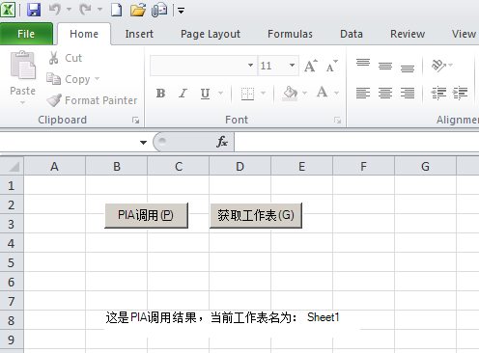Click the PIA调用(P) button
The height and width of the screenshot is (353, 479).
point(146,215)
